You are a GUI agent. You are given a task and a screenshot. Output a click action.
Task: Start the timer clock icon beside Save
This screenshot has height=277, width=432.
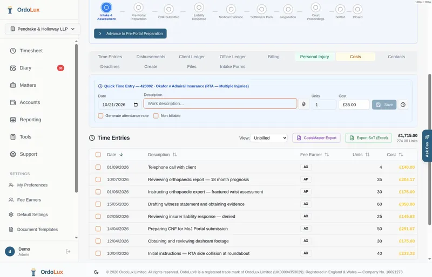[x=403, y=105]
